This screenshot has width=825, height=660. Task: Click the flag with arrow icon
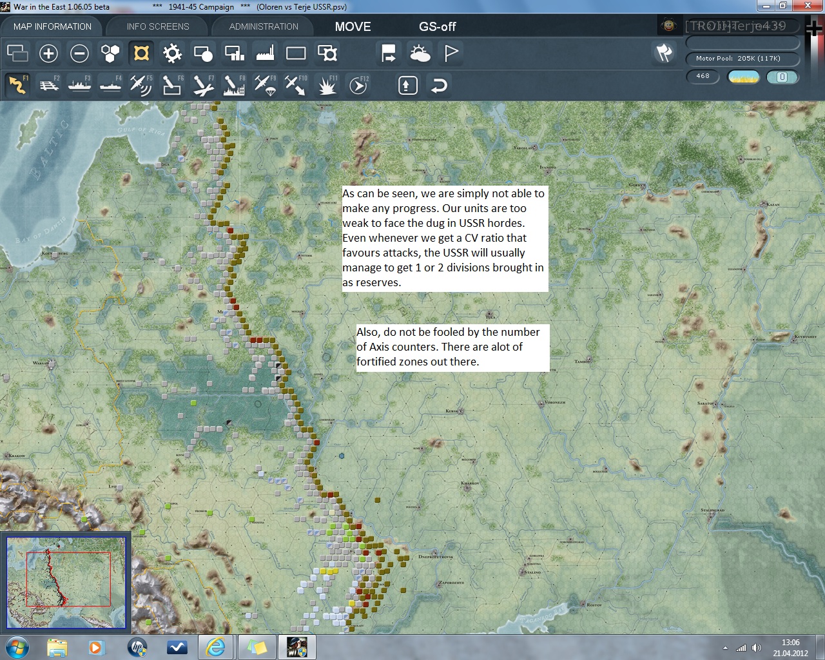(389, 53)
